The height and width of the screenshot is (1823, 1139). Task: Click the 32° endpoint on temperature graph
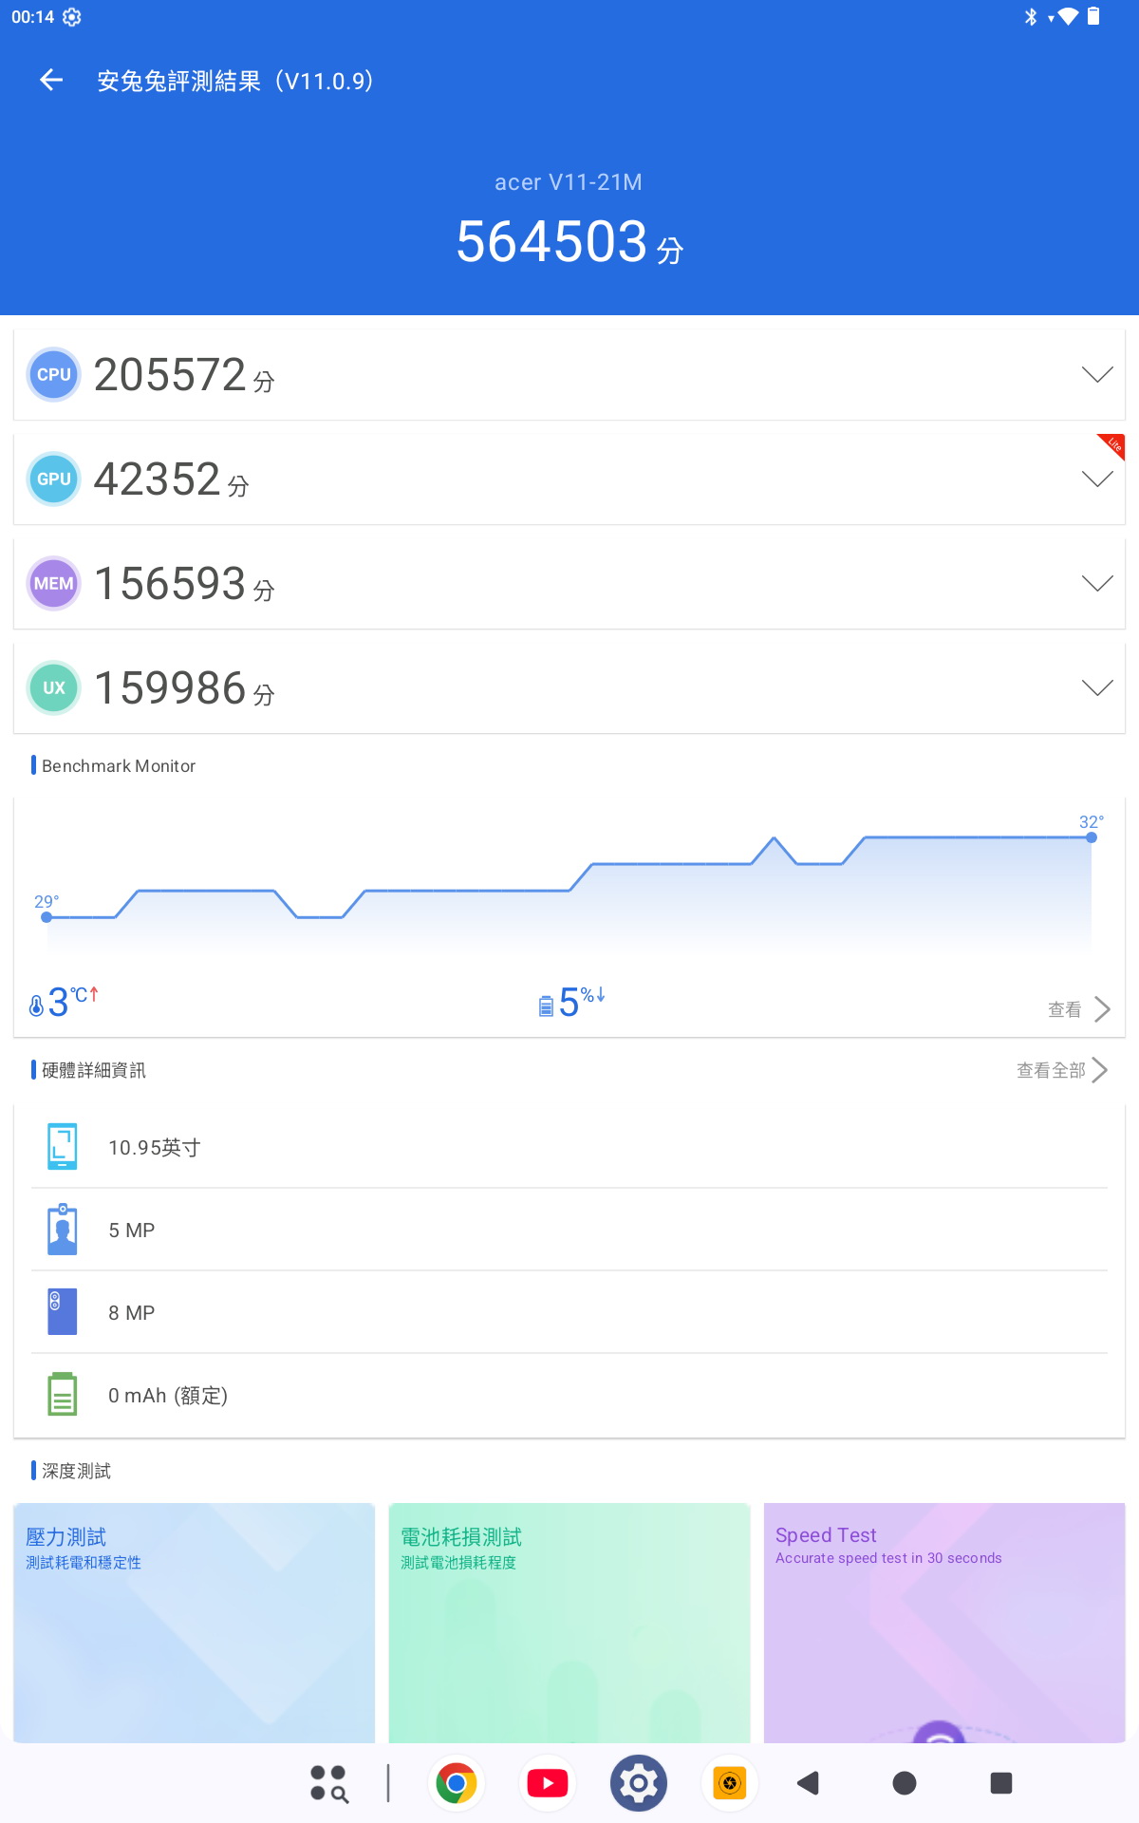1092,837
